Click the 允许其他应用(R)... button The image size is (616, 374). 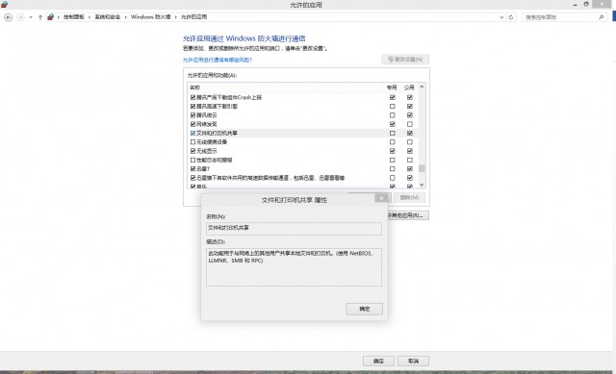(x=407, y=215)
